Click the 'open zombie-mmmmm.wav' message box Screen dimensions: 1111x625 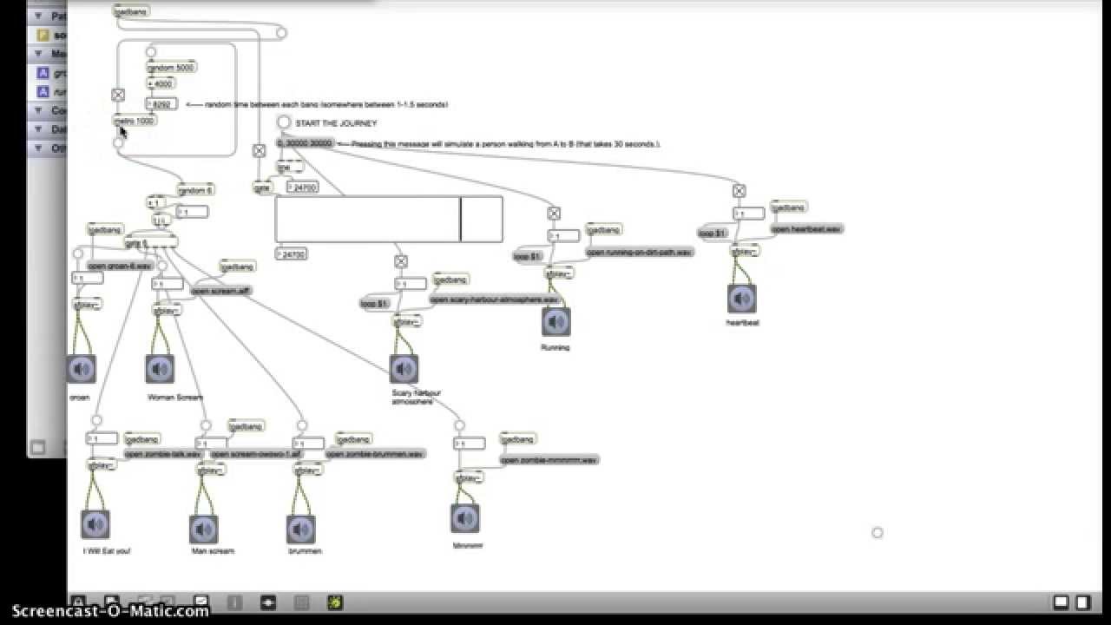tap(549, 459)
